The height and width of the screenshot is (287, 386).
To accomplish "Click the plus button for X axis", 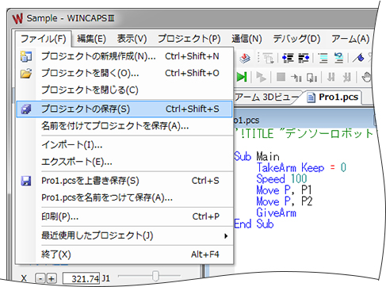I will click(x=52, y=278).
